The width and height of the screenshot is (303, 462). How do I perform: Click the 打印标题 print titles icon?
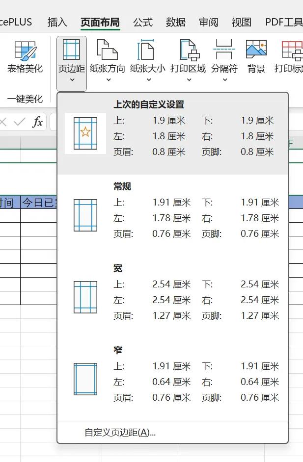click(292, 50)
